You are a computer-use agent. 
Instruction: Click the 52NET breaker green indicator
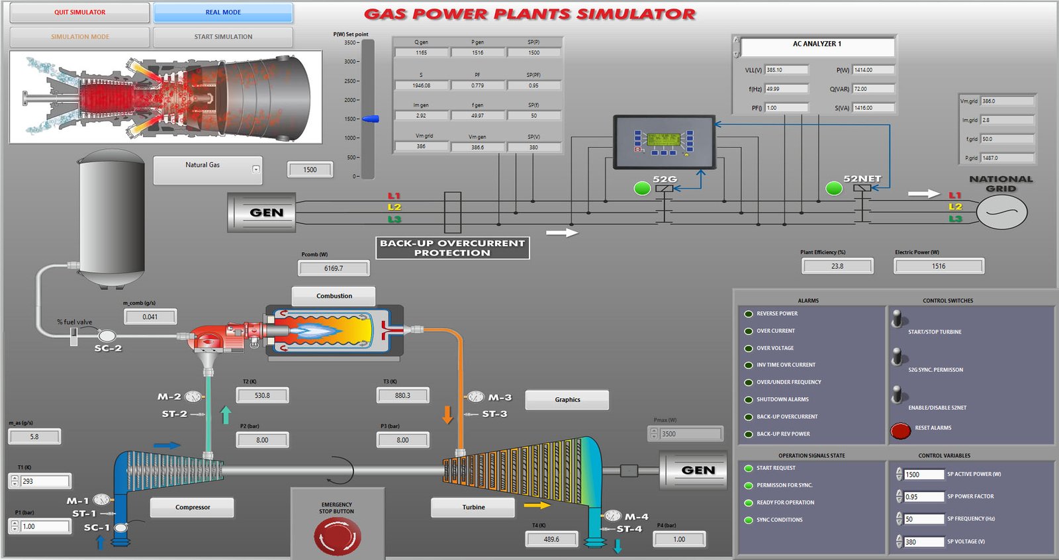coord(834,189)
